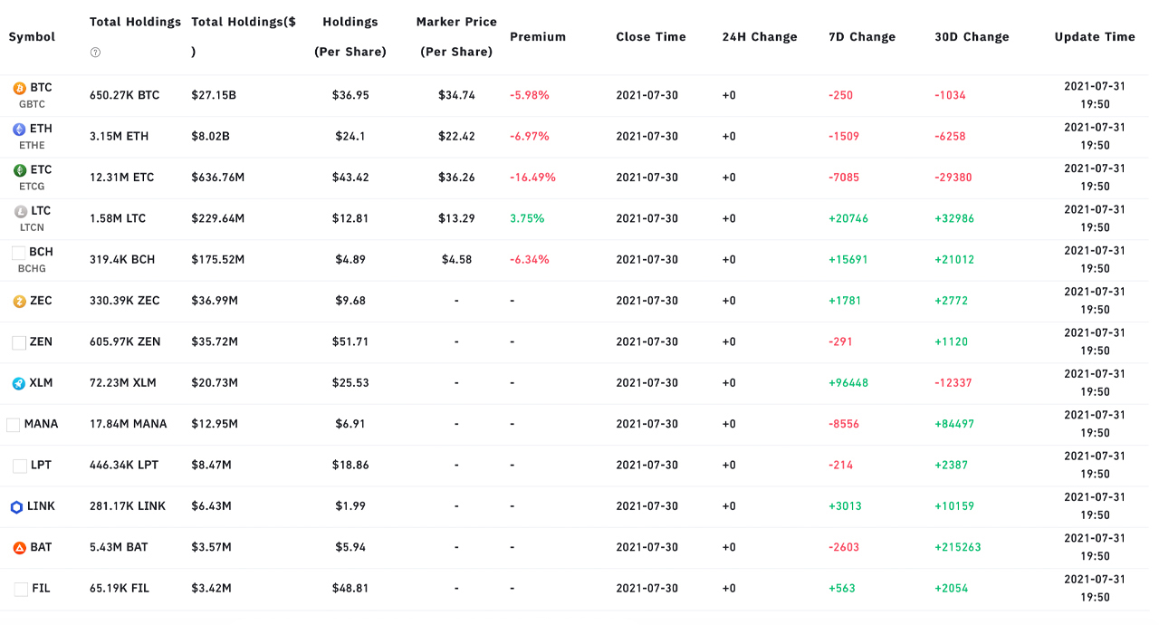Click the Update Time column header
The image size is (1159, 625).
pyautogui.click(x=1095, y=37)
